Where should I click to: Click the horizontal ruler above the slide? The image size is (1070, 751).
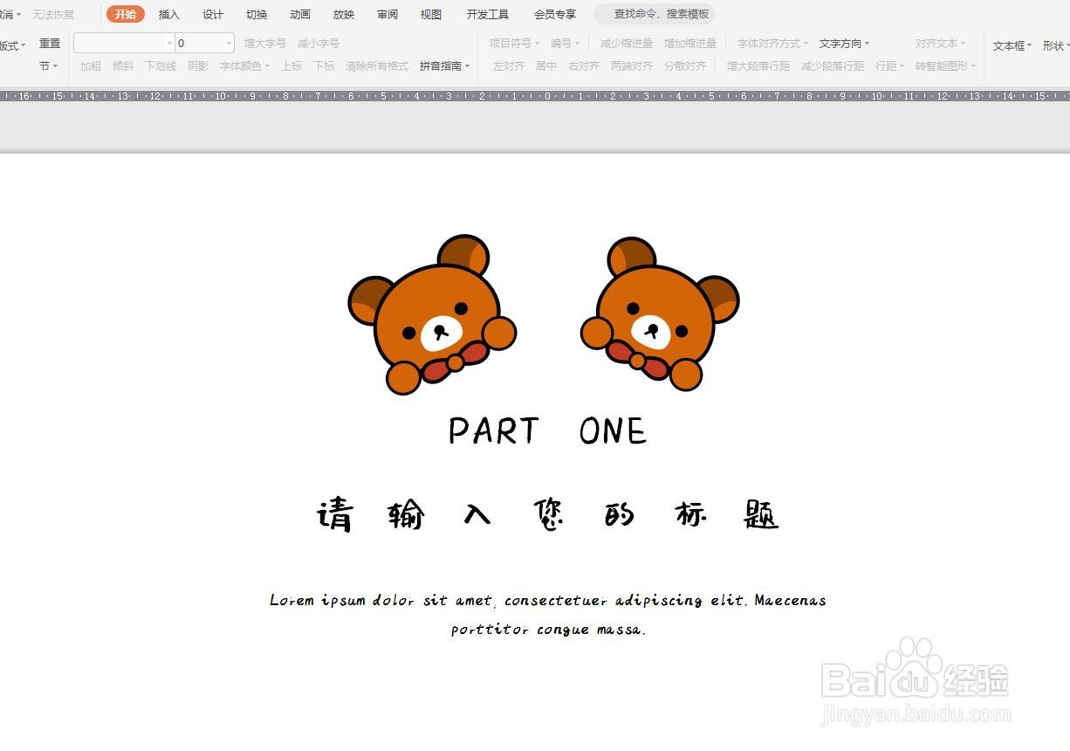click(535, 96)
